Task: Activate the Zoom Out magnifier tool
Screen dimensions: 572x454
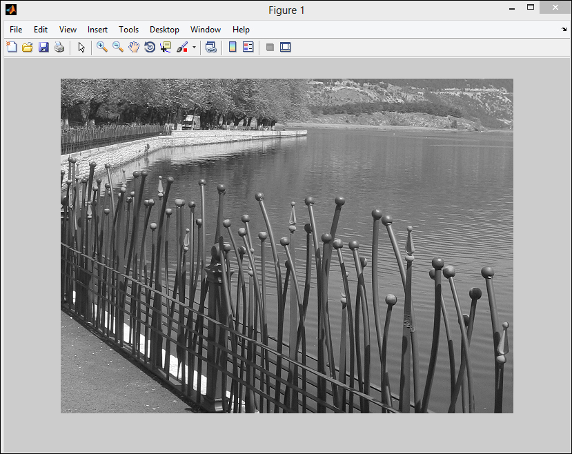Action: [x=118, y=47]
